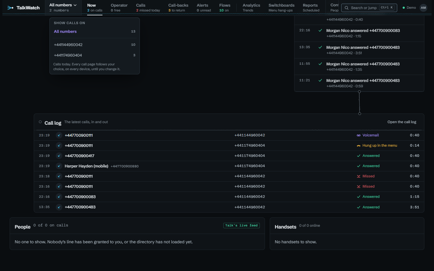Focus the Search or jump field

tap(369, 8)
